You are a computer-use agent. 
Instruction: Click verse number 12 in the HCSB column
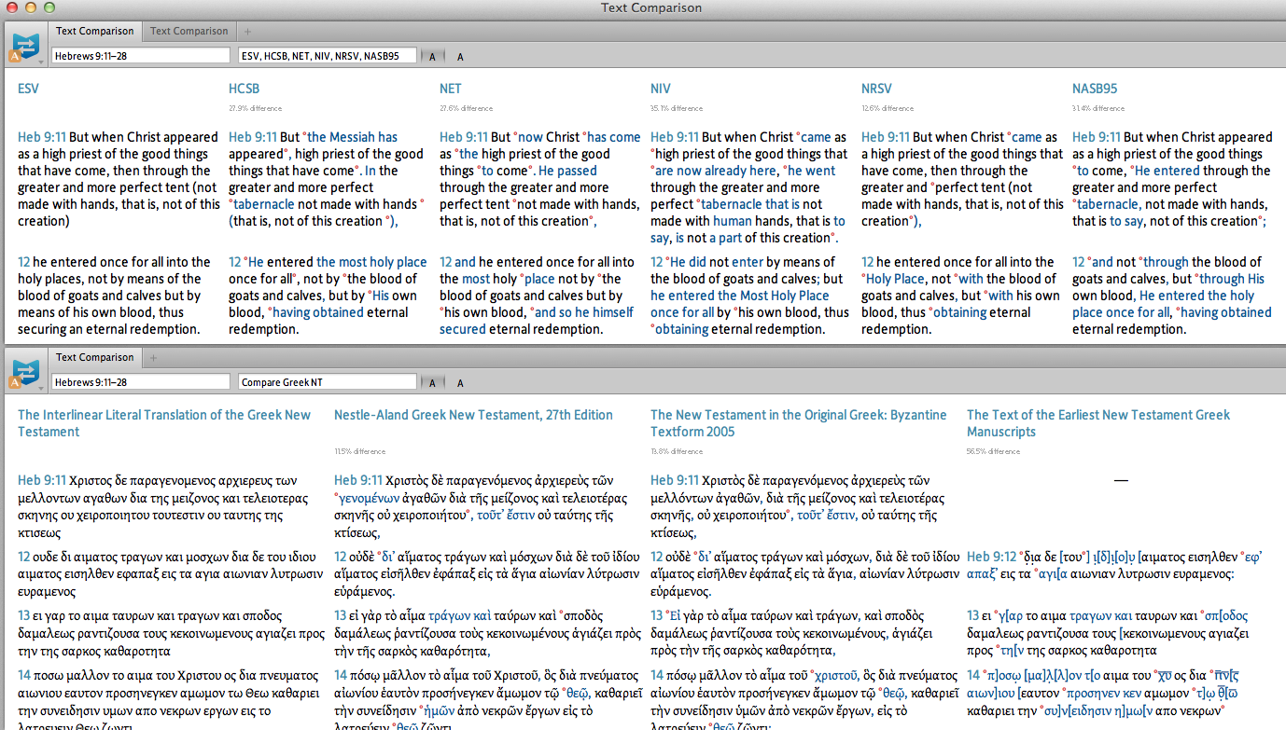pos(235,262)
